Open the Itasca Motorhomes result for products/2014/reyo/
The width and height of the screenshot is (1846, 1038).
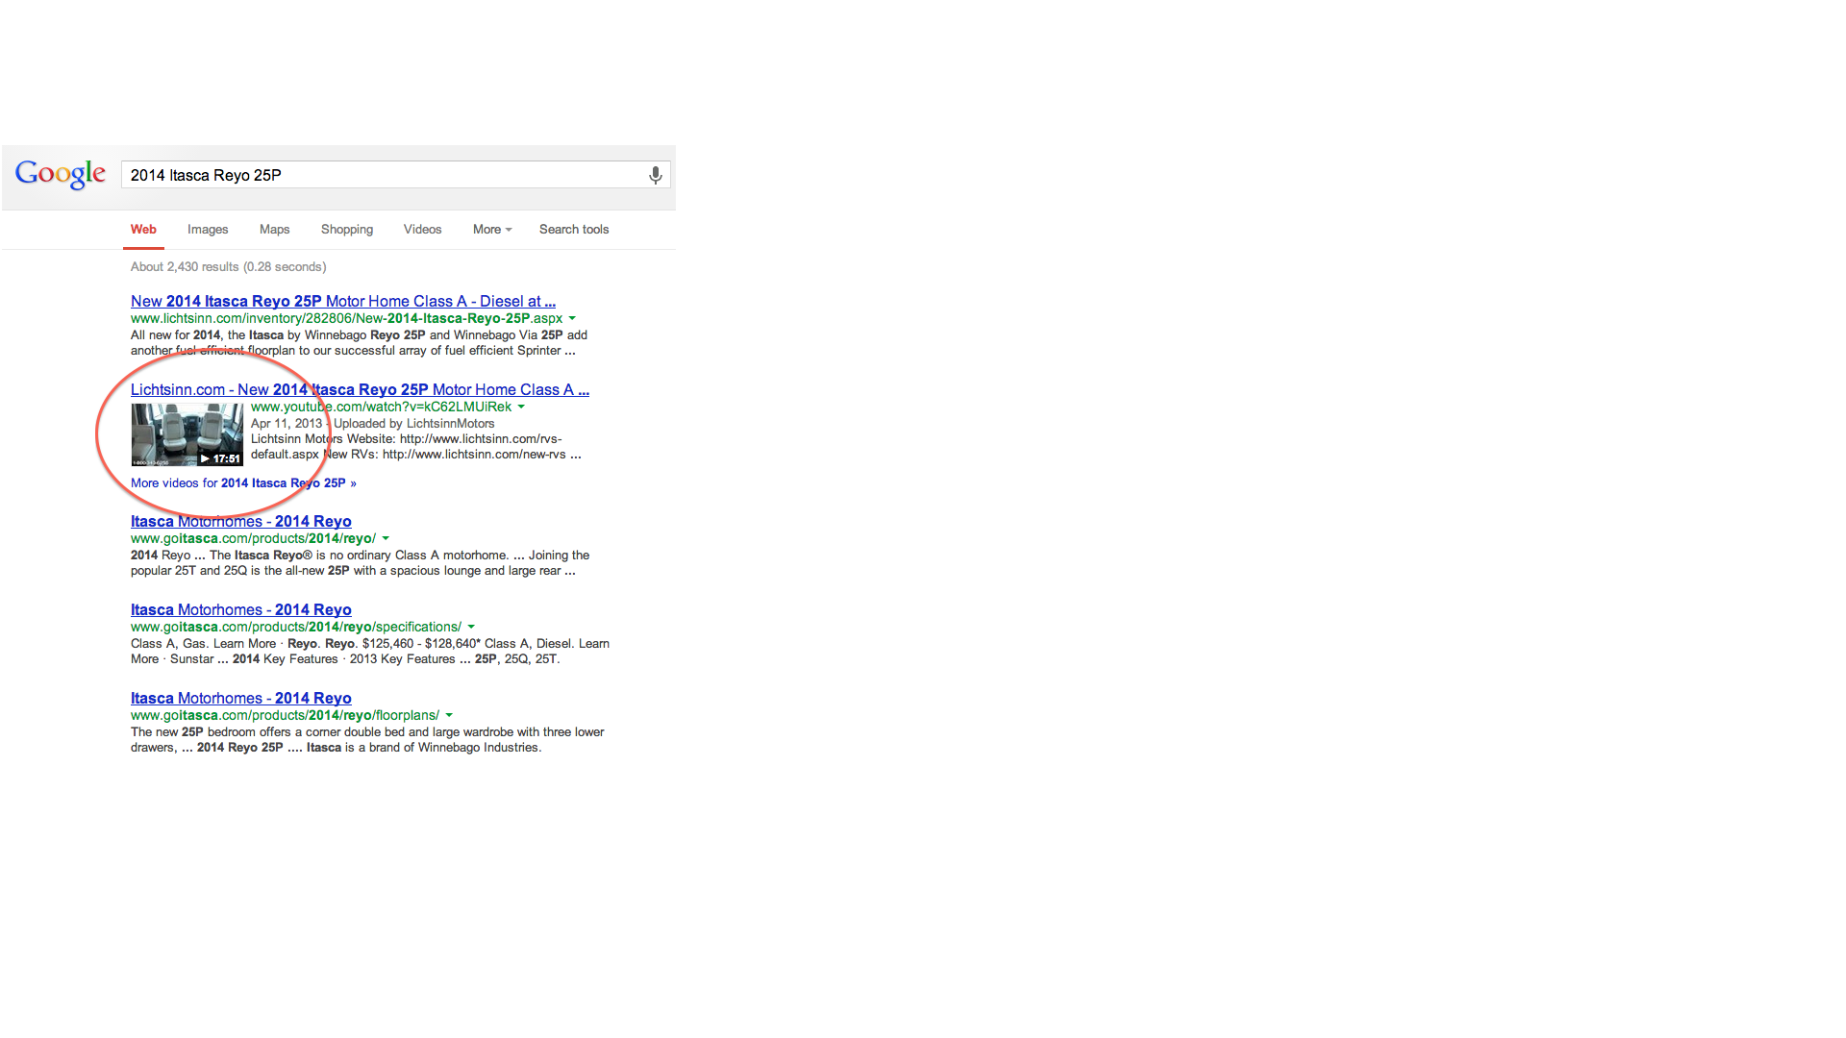[x=241, y=522]
